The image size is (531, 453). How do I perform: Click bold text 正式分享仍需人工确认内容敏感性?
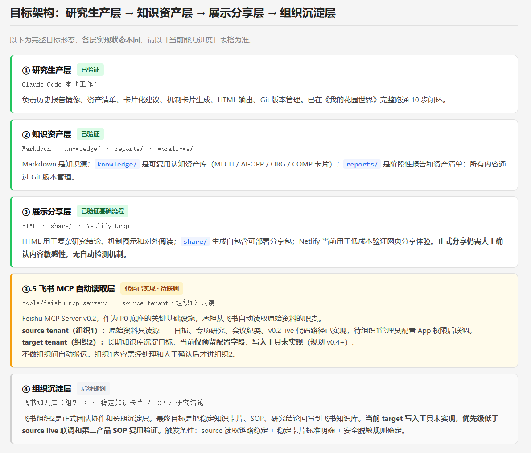click(x=263, y=248)
